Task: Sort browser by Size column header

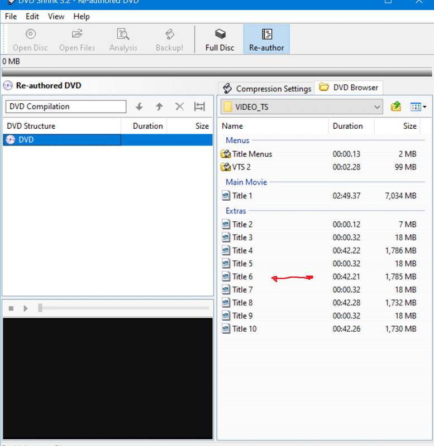Action: 398,126
